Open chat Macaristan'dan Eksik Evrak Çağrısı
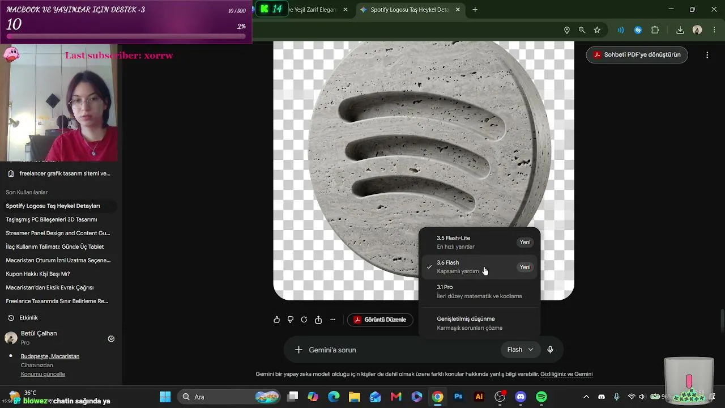 pos(59,287)
